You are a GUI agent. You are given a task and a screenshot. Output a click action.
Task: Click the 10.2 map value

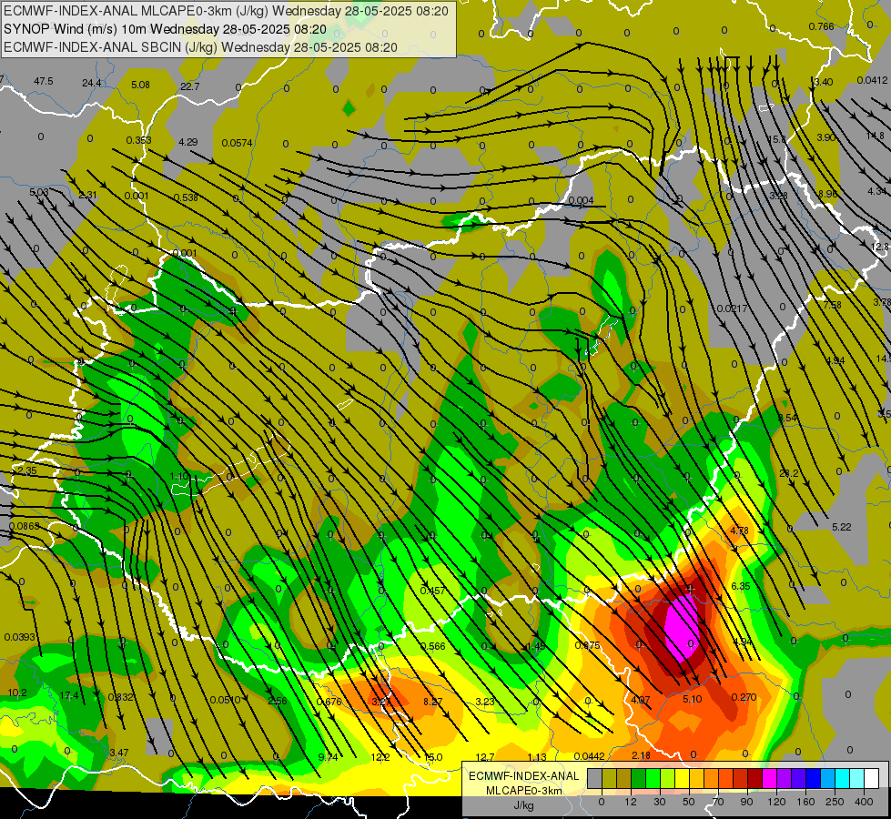point(17,693)
